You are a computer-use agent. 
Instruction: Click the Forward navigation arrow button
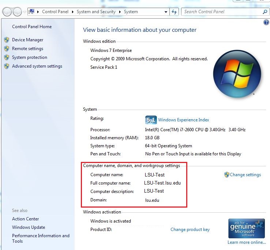18,12
